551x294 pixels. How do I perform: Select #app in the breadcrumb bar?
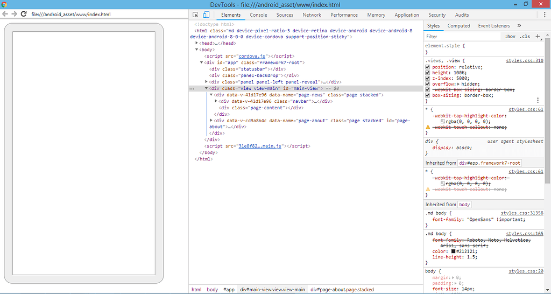[x=229, y=290]
